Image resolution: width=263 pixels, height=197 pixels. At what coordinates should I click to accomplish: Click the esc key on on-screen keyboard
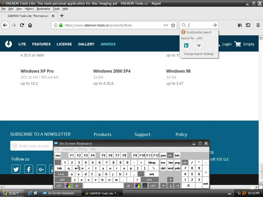58,155
